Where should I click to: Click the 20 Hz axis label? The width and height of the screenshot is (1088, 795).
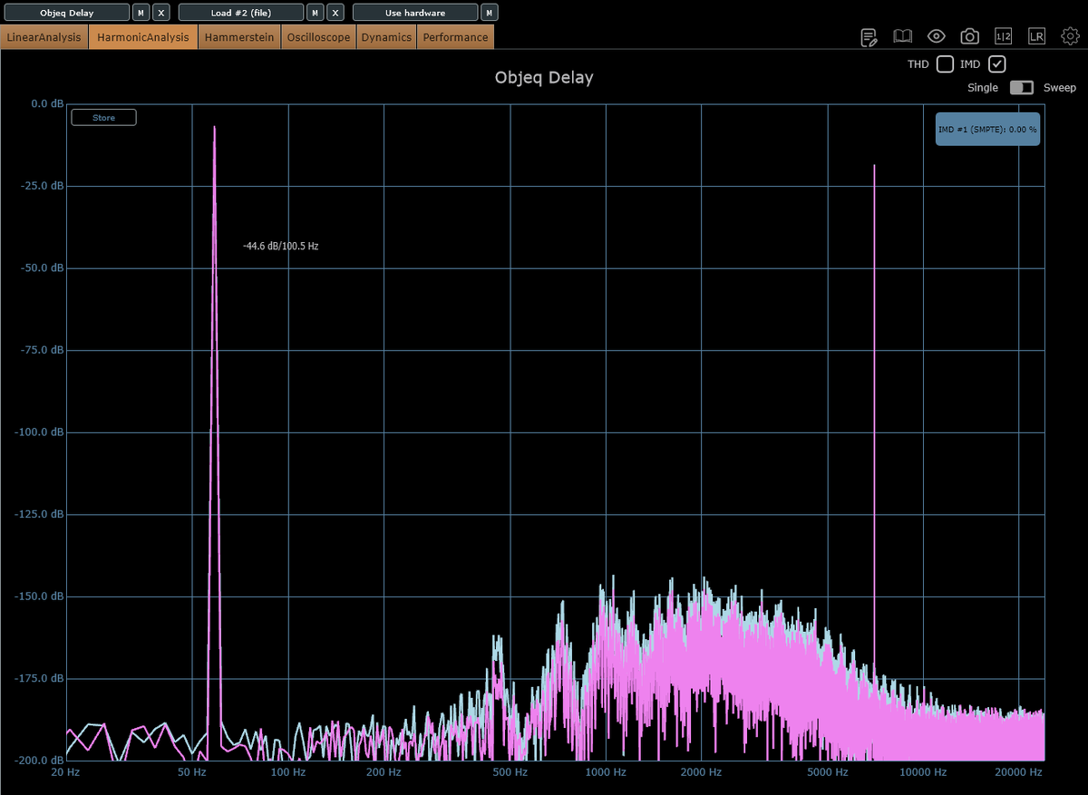click(66, 772)
